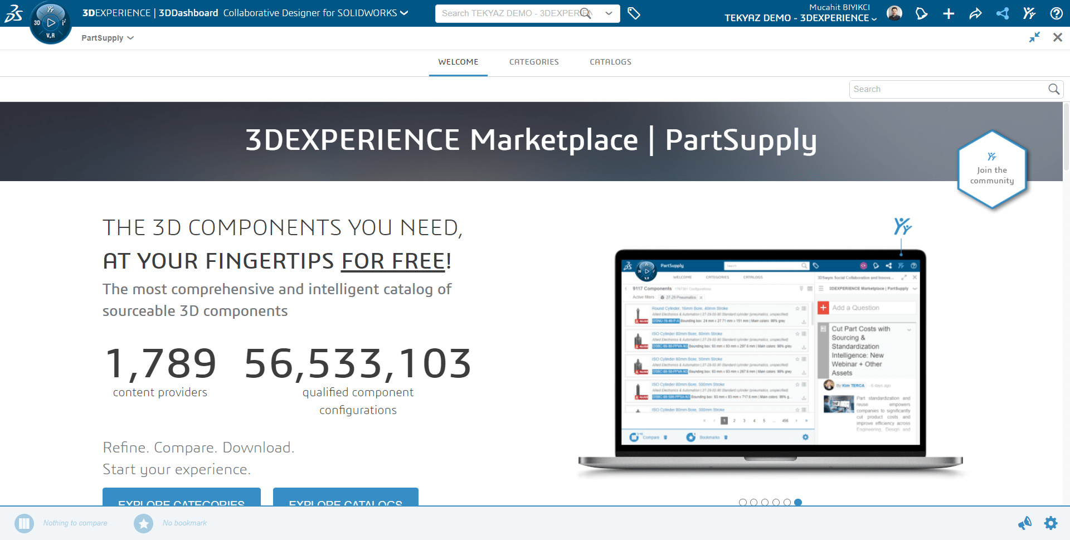The height and width of the screenshot is (540, 1070).
Task: Expand the Collaborative Designer for SOLIDWORKS dropdown
Action: coord(404,13)
